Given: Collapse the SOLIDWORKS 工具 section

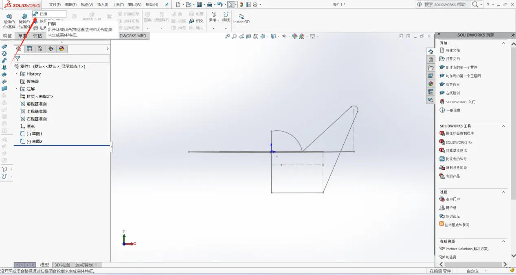Looking at the screenshot, I should pos(503,126).
